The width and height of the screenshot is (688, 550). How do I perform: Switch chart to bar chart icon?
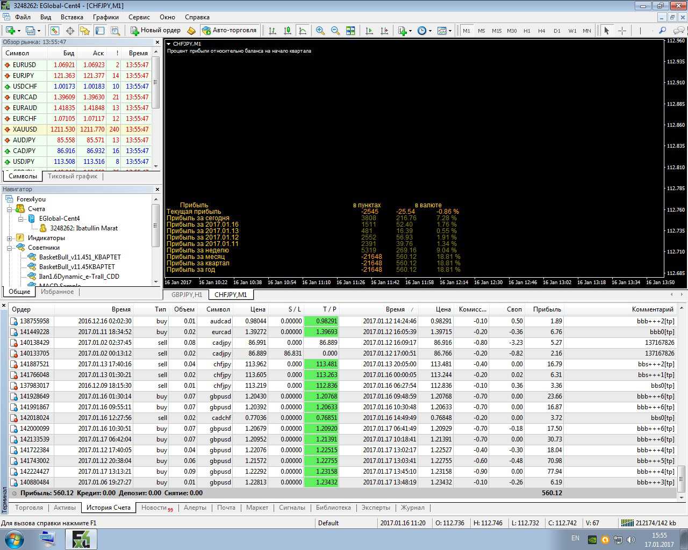273,31
